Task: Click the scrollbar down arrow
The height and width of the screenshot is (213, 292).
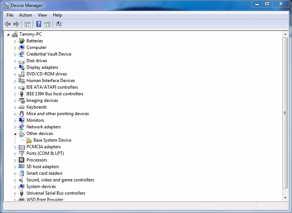Action: pos(285,198)
